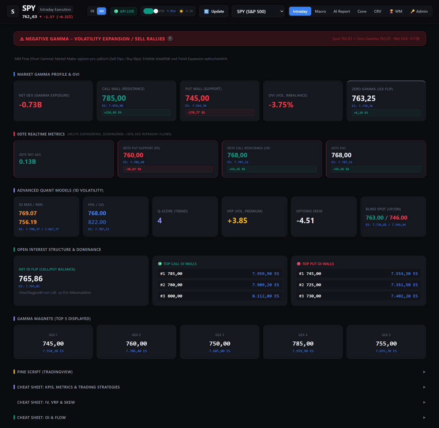Click the 1D Min 756.19 value

[28, 222]
